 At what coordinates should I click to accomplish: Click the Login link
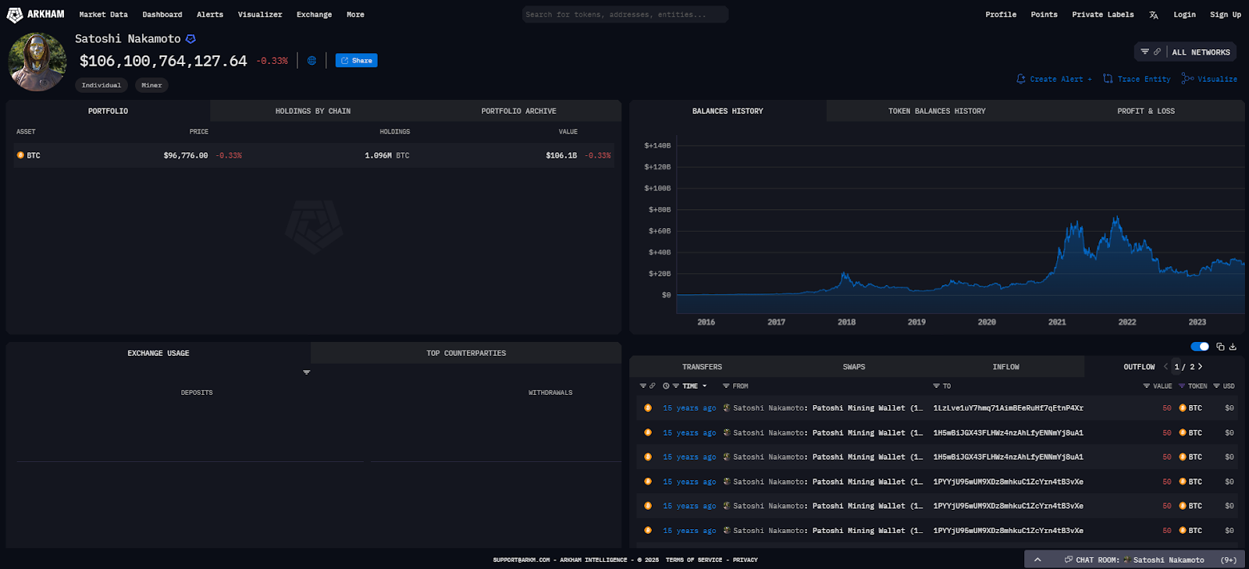1184,15
